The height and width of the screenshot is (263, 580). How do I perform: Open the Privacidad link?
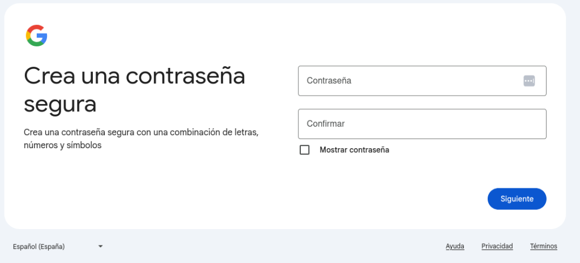point(497,246)
